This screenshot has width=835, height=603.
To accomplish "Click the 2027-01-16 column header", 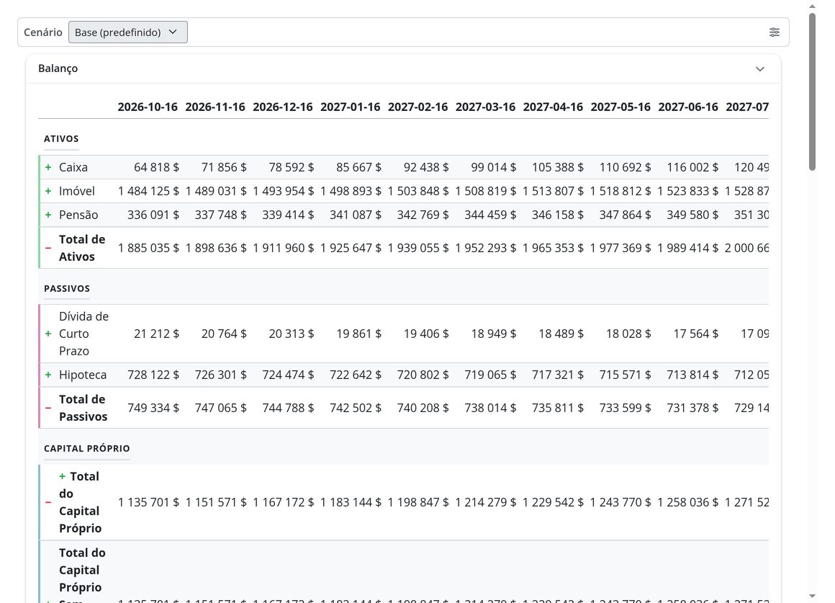I will (x=351, y=107).
